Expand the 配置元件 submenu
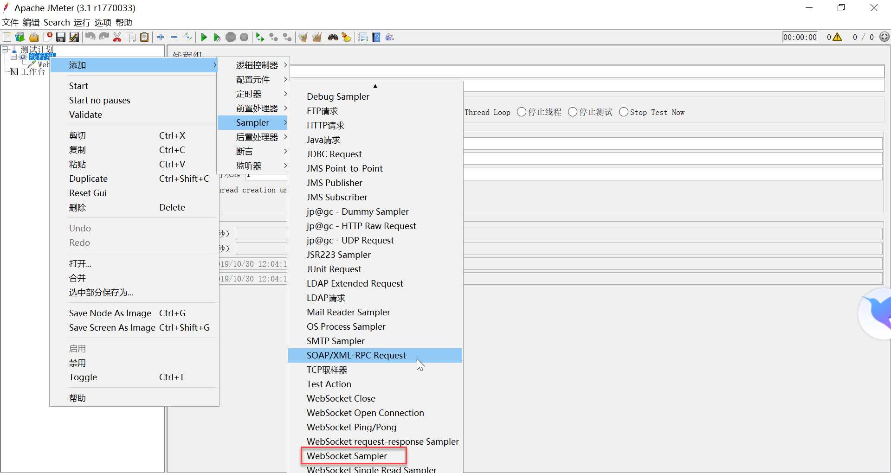Screen dimensions: 891x473 [x=253, y=80]
